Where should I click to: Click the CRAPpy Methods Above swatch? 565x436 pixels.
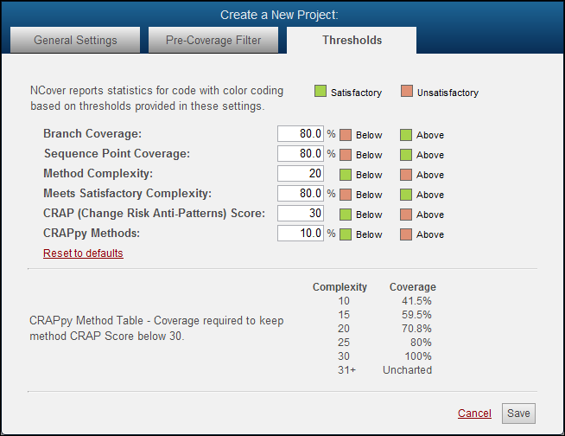pyautogui.click(x=406, y=234)
